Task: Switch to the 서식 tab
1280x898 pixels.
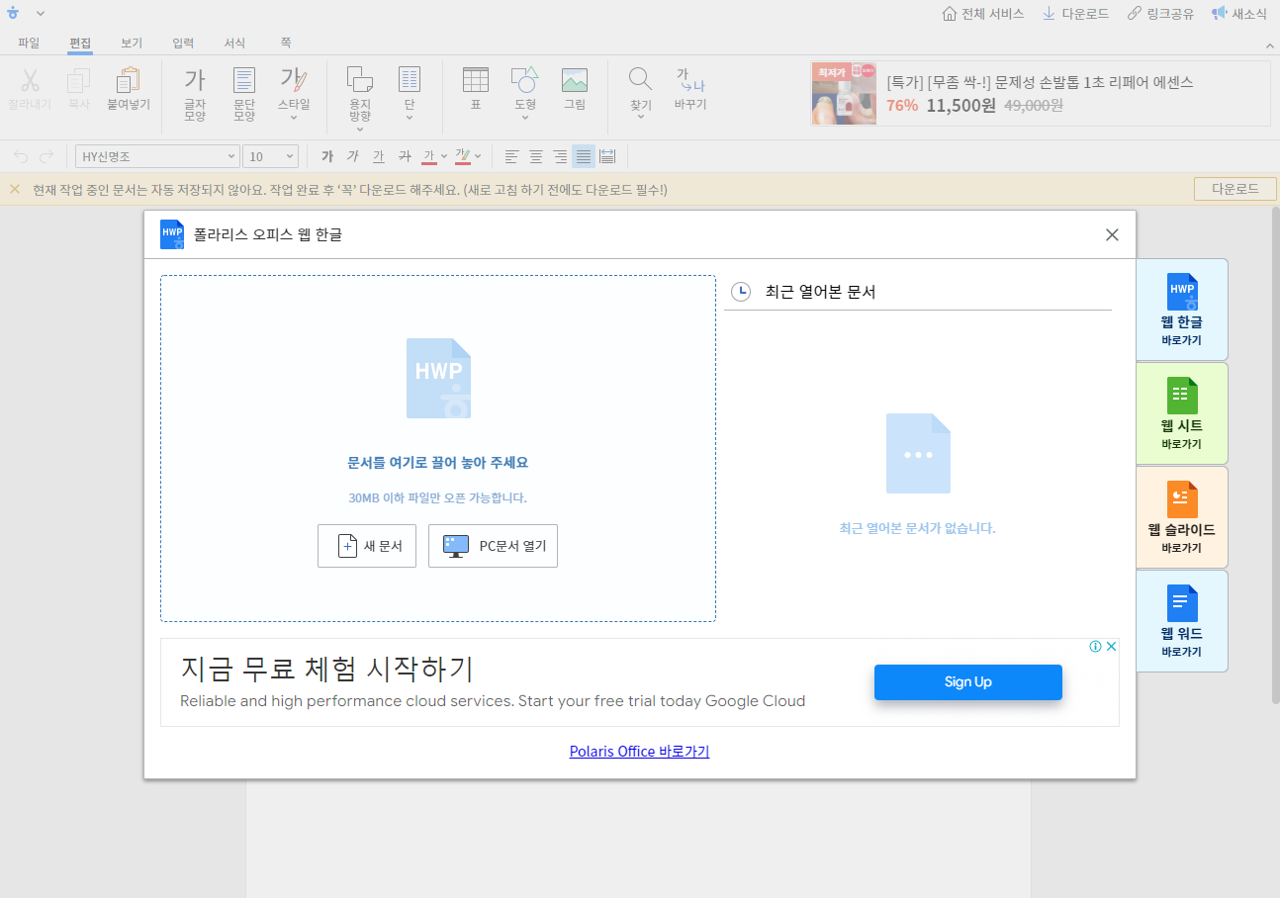Action: point(234,43)
